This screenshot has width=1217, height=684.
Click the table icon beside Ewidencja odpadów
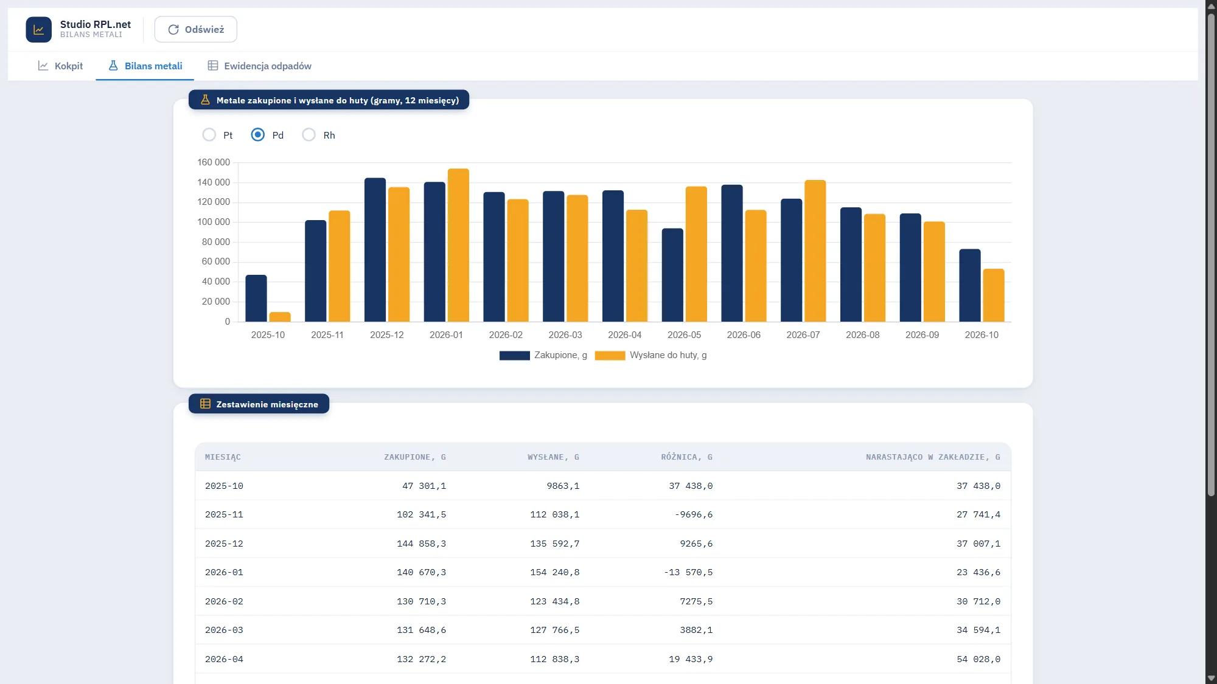pos(213,66)
